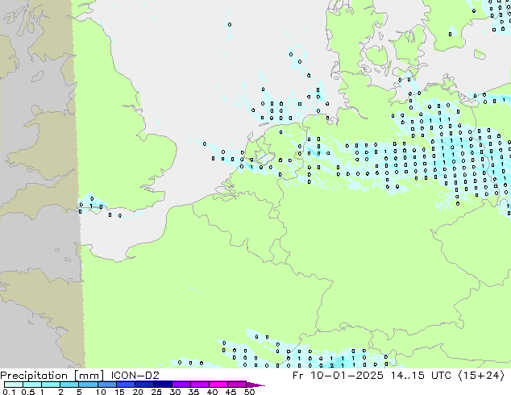Click the 0.5–1 mm legend color swatch
Screen dimensions: 511x395
[32, 385]
